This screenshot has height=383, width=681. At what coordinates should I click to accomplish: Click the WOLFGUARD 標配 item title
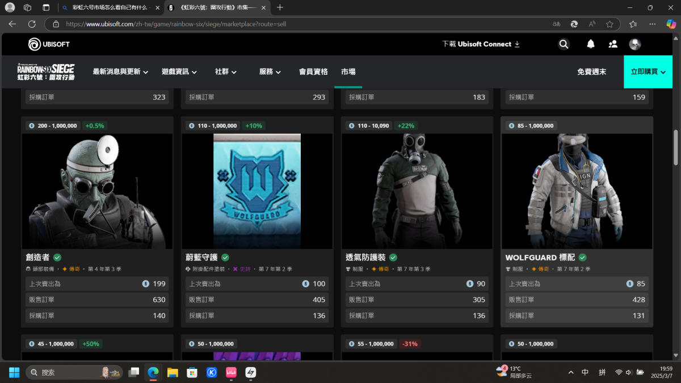click(540, 258)
